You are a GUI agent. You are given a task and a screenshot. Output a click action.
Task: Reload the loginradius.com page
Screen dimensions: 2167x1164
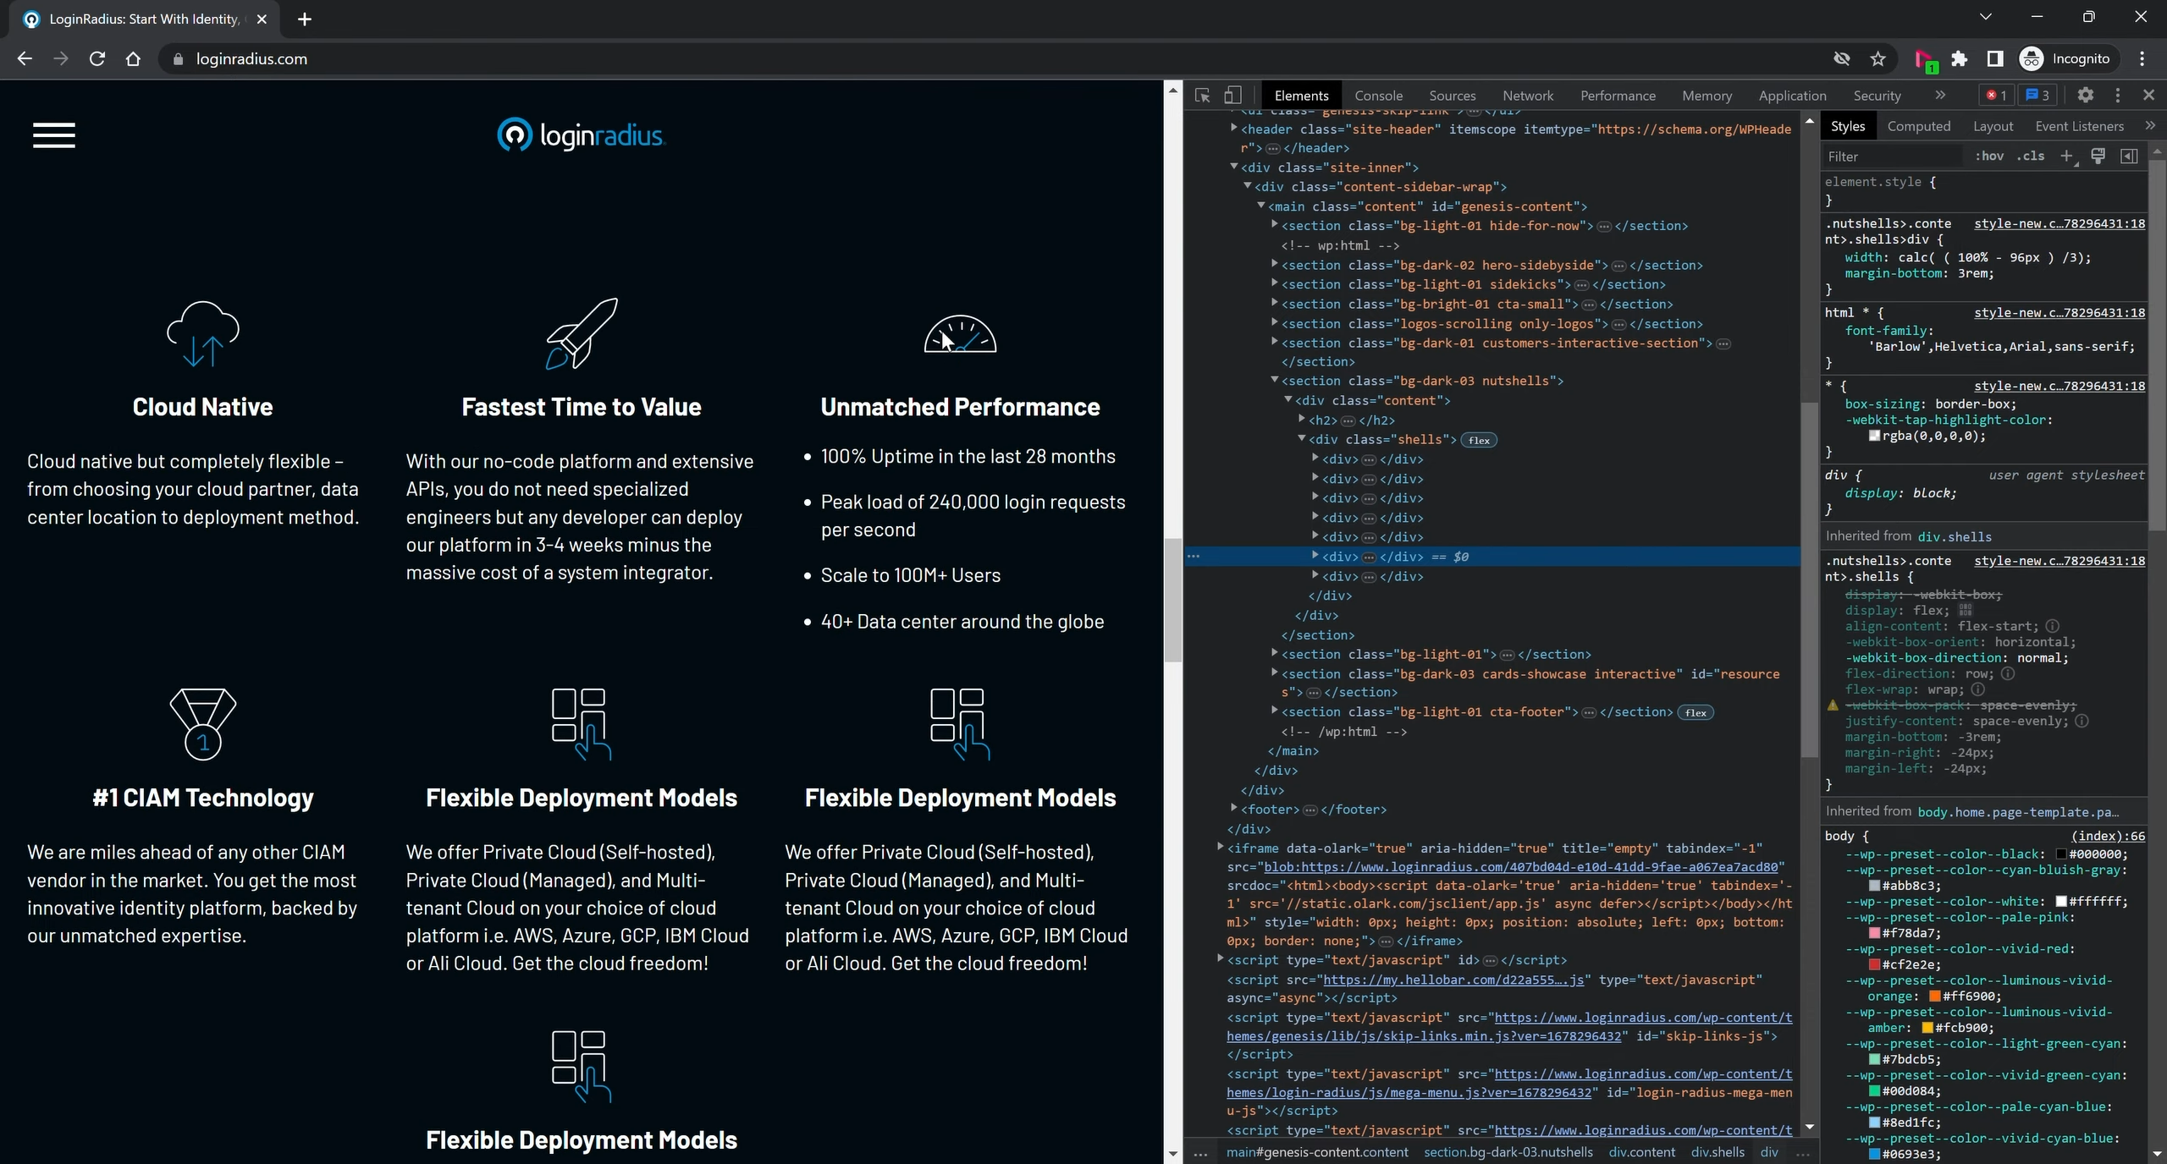click(x=97, y=59)
